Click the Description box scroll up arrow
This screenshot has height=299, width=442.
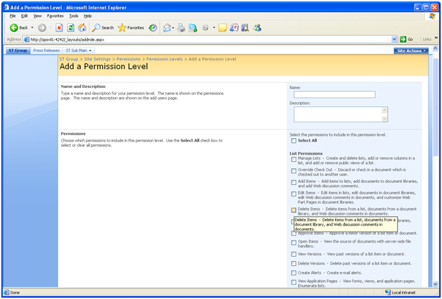385,110
